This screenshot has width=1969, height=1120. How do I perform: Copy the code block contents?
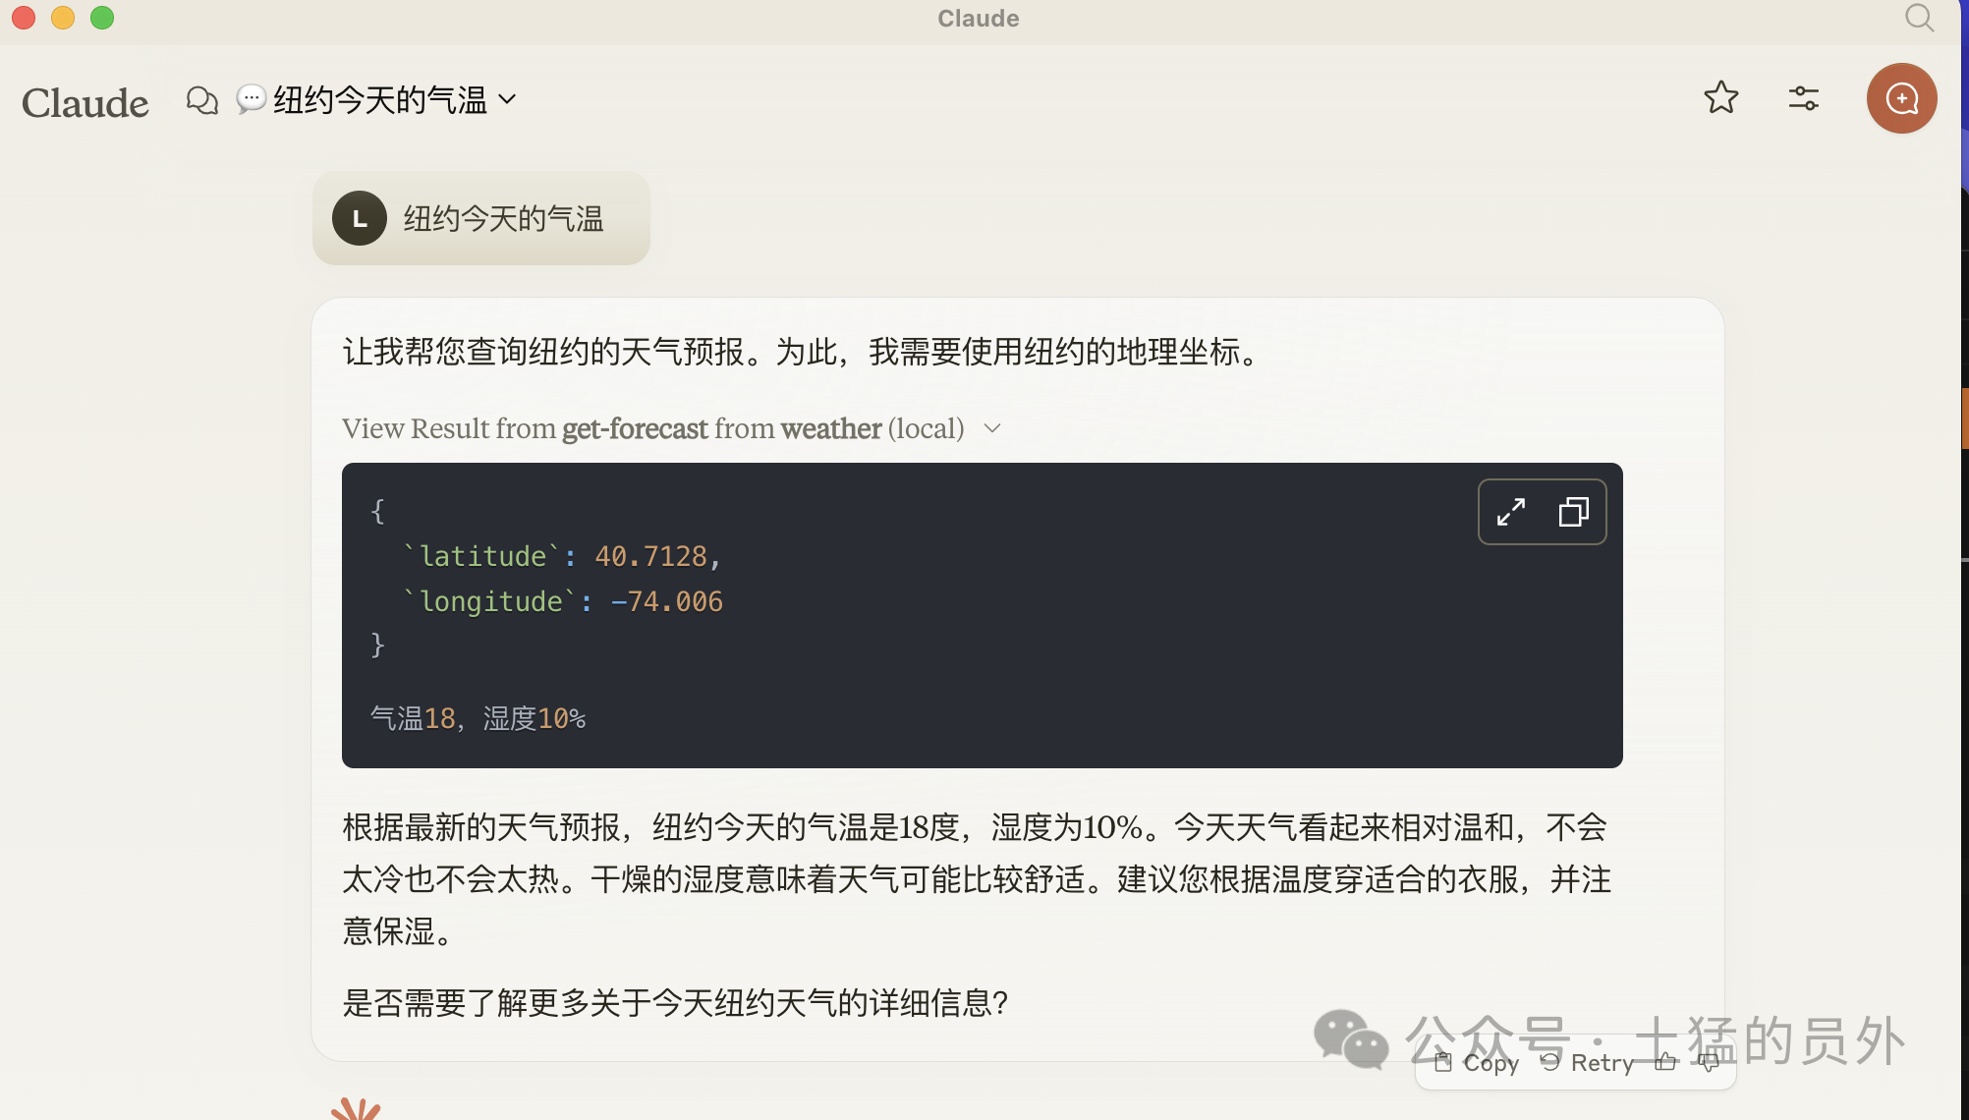(1574, 512)
